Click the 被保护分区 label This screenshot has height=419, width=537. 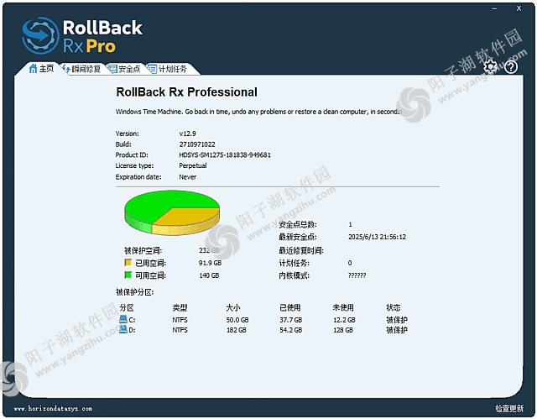(134, 292)
